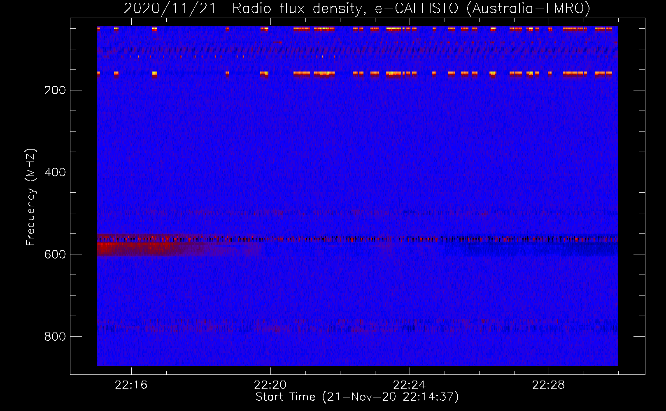Click the 22:16 time axis label
This screenshot has width=666, height=411.
click(131, 385)
